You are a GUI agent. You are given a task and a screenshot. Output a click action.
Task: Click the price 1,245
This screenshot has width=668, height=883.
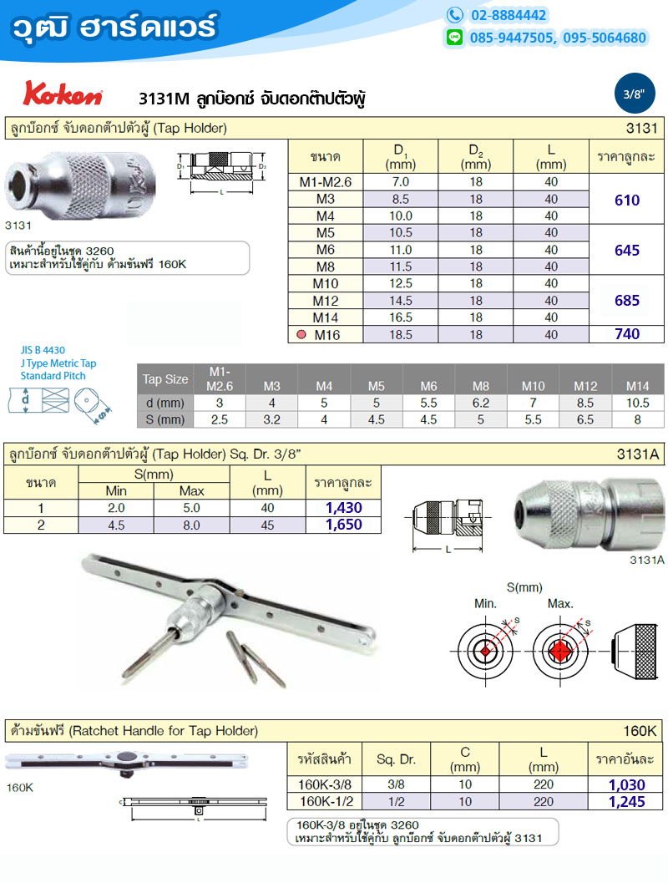(626, 801)
